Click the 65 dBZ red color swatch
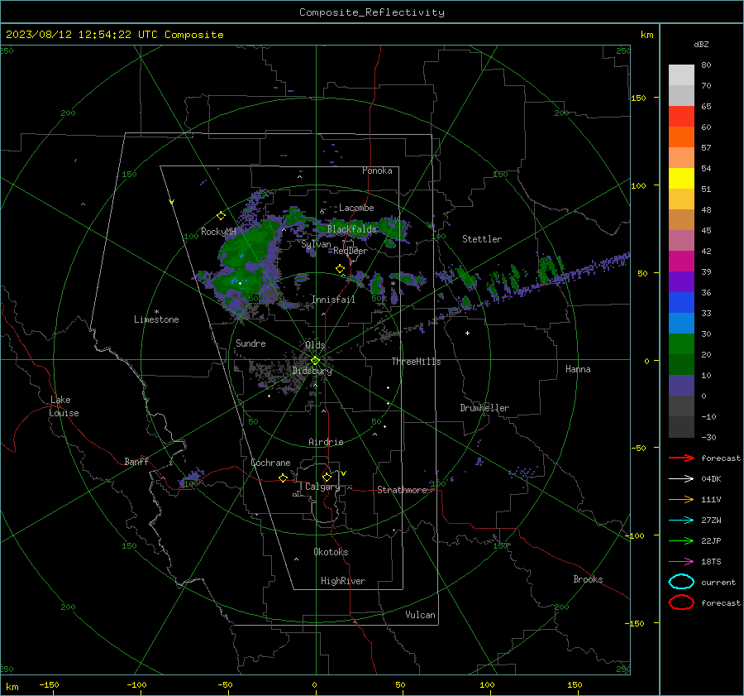This screenshot has width=744, height=696. click(x=681, y=117)
